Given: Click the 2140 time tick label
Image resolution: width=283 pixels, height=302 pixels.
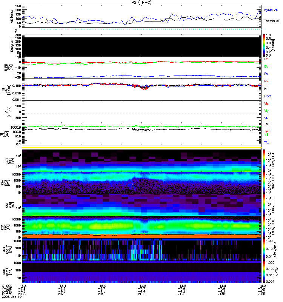Looking at the screenshot, I should pyautogui.click(x=221, y=294).
